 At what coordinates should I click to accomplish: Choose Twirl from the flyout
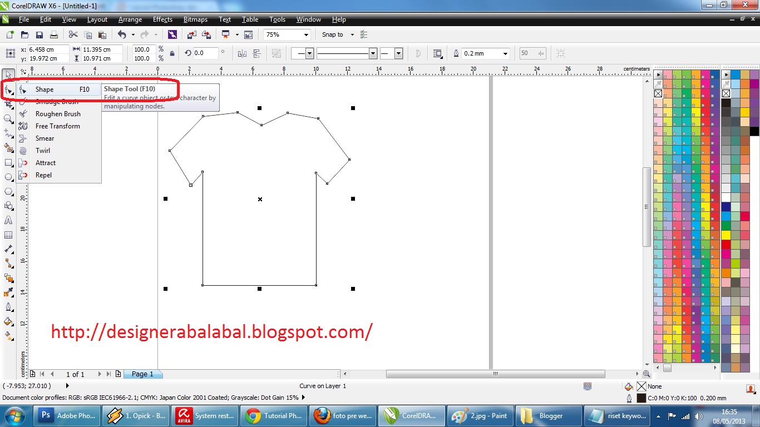58,151
